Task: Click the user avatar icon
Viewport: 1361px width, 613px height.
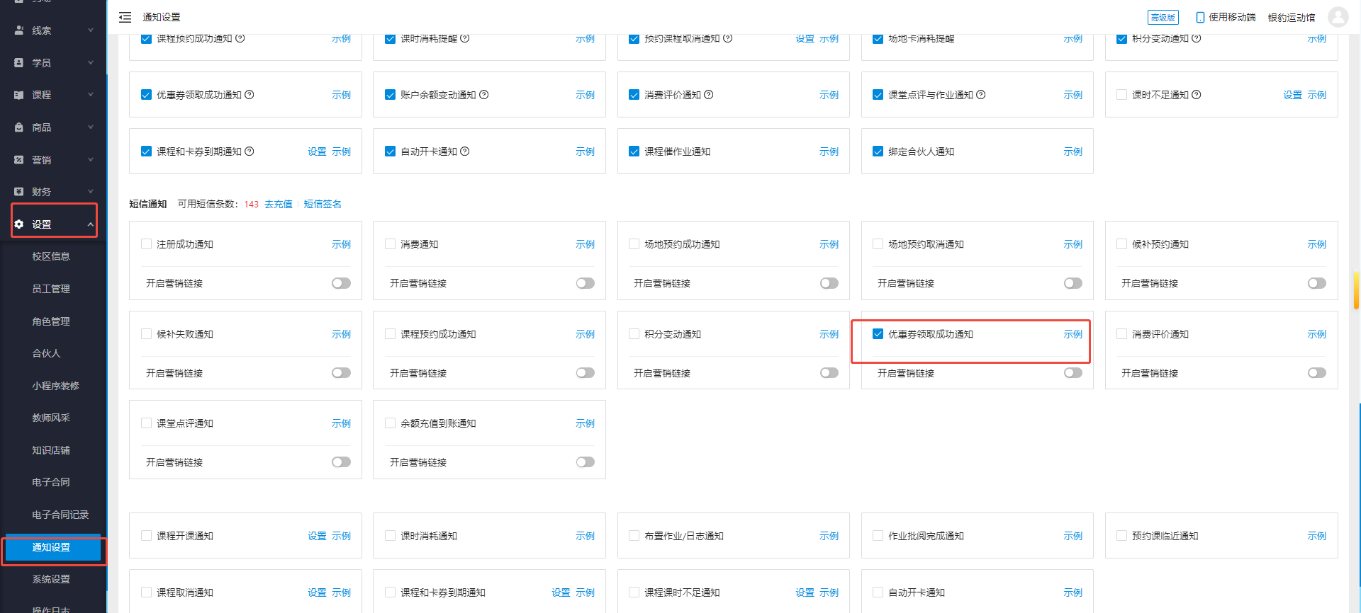Action: pyautogui.click(x=1338, y=17)
